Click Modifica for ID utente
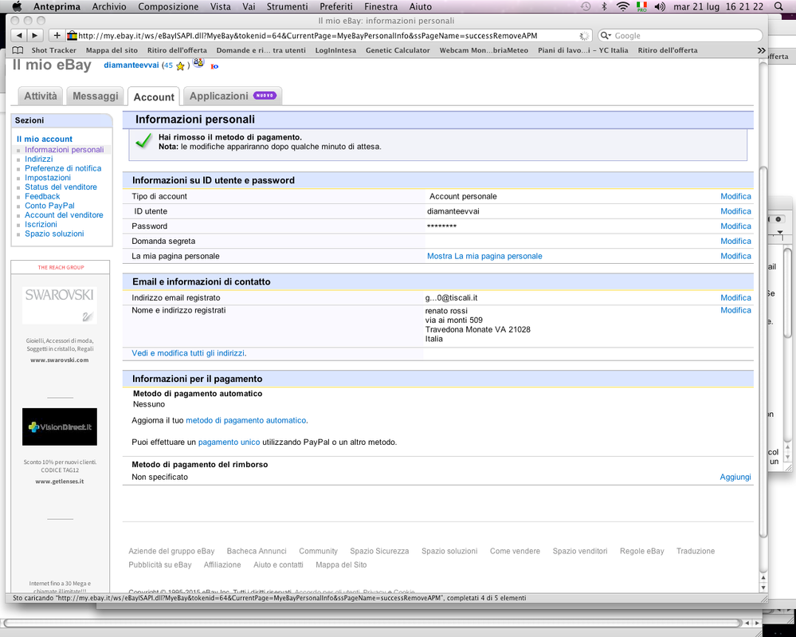This screenshot has height=637, width=796. pos(735,211)
